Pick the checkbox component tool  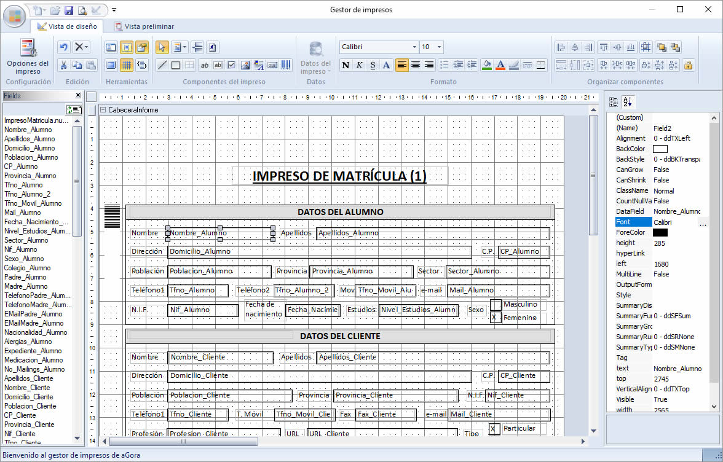pyautogui.click(x=231, y=65)
